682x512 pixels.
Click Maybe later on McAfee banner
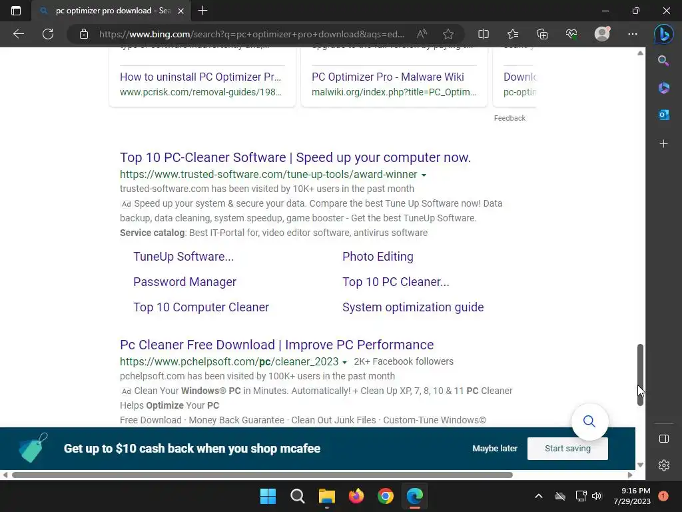(495, 449)
